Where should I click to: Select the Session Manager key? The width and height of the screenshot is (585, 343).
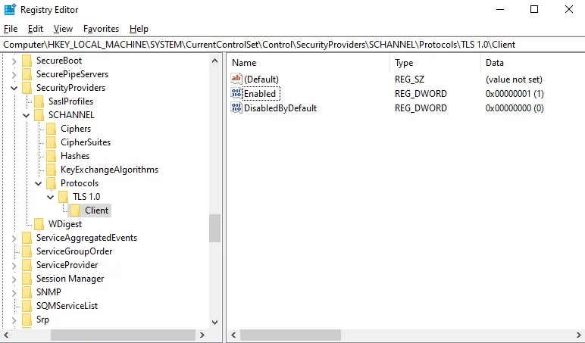[x=70, y=279]
